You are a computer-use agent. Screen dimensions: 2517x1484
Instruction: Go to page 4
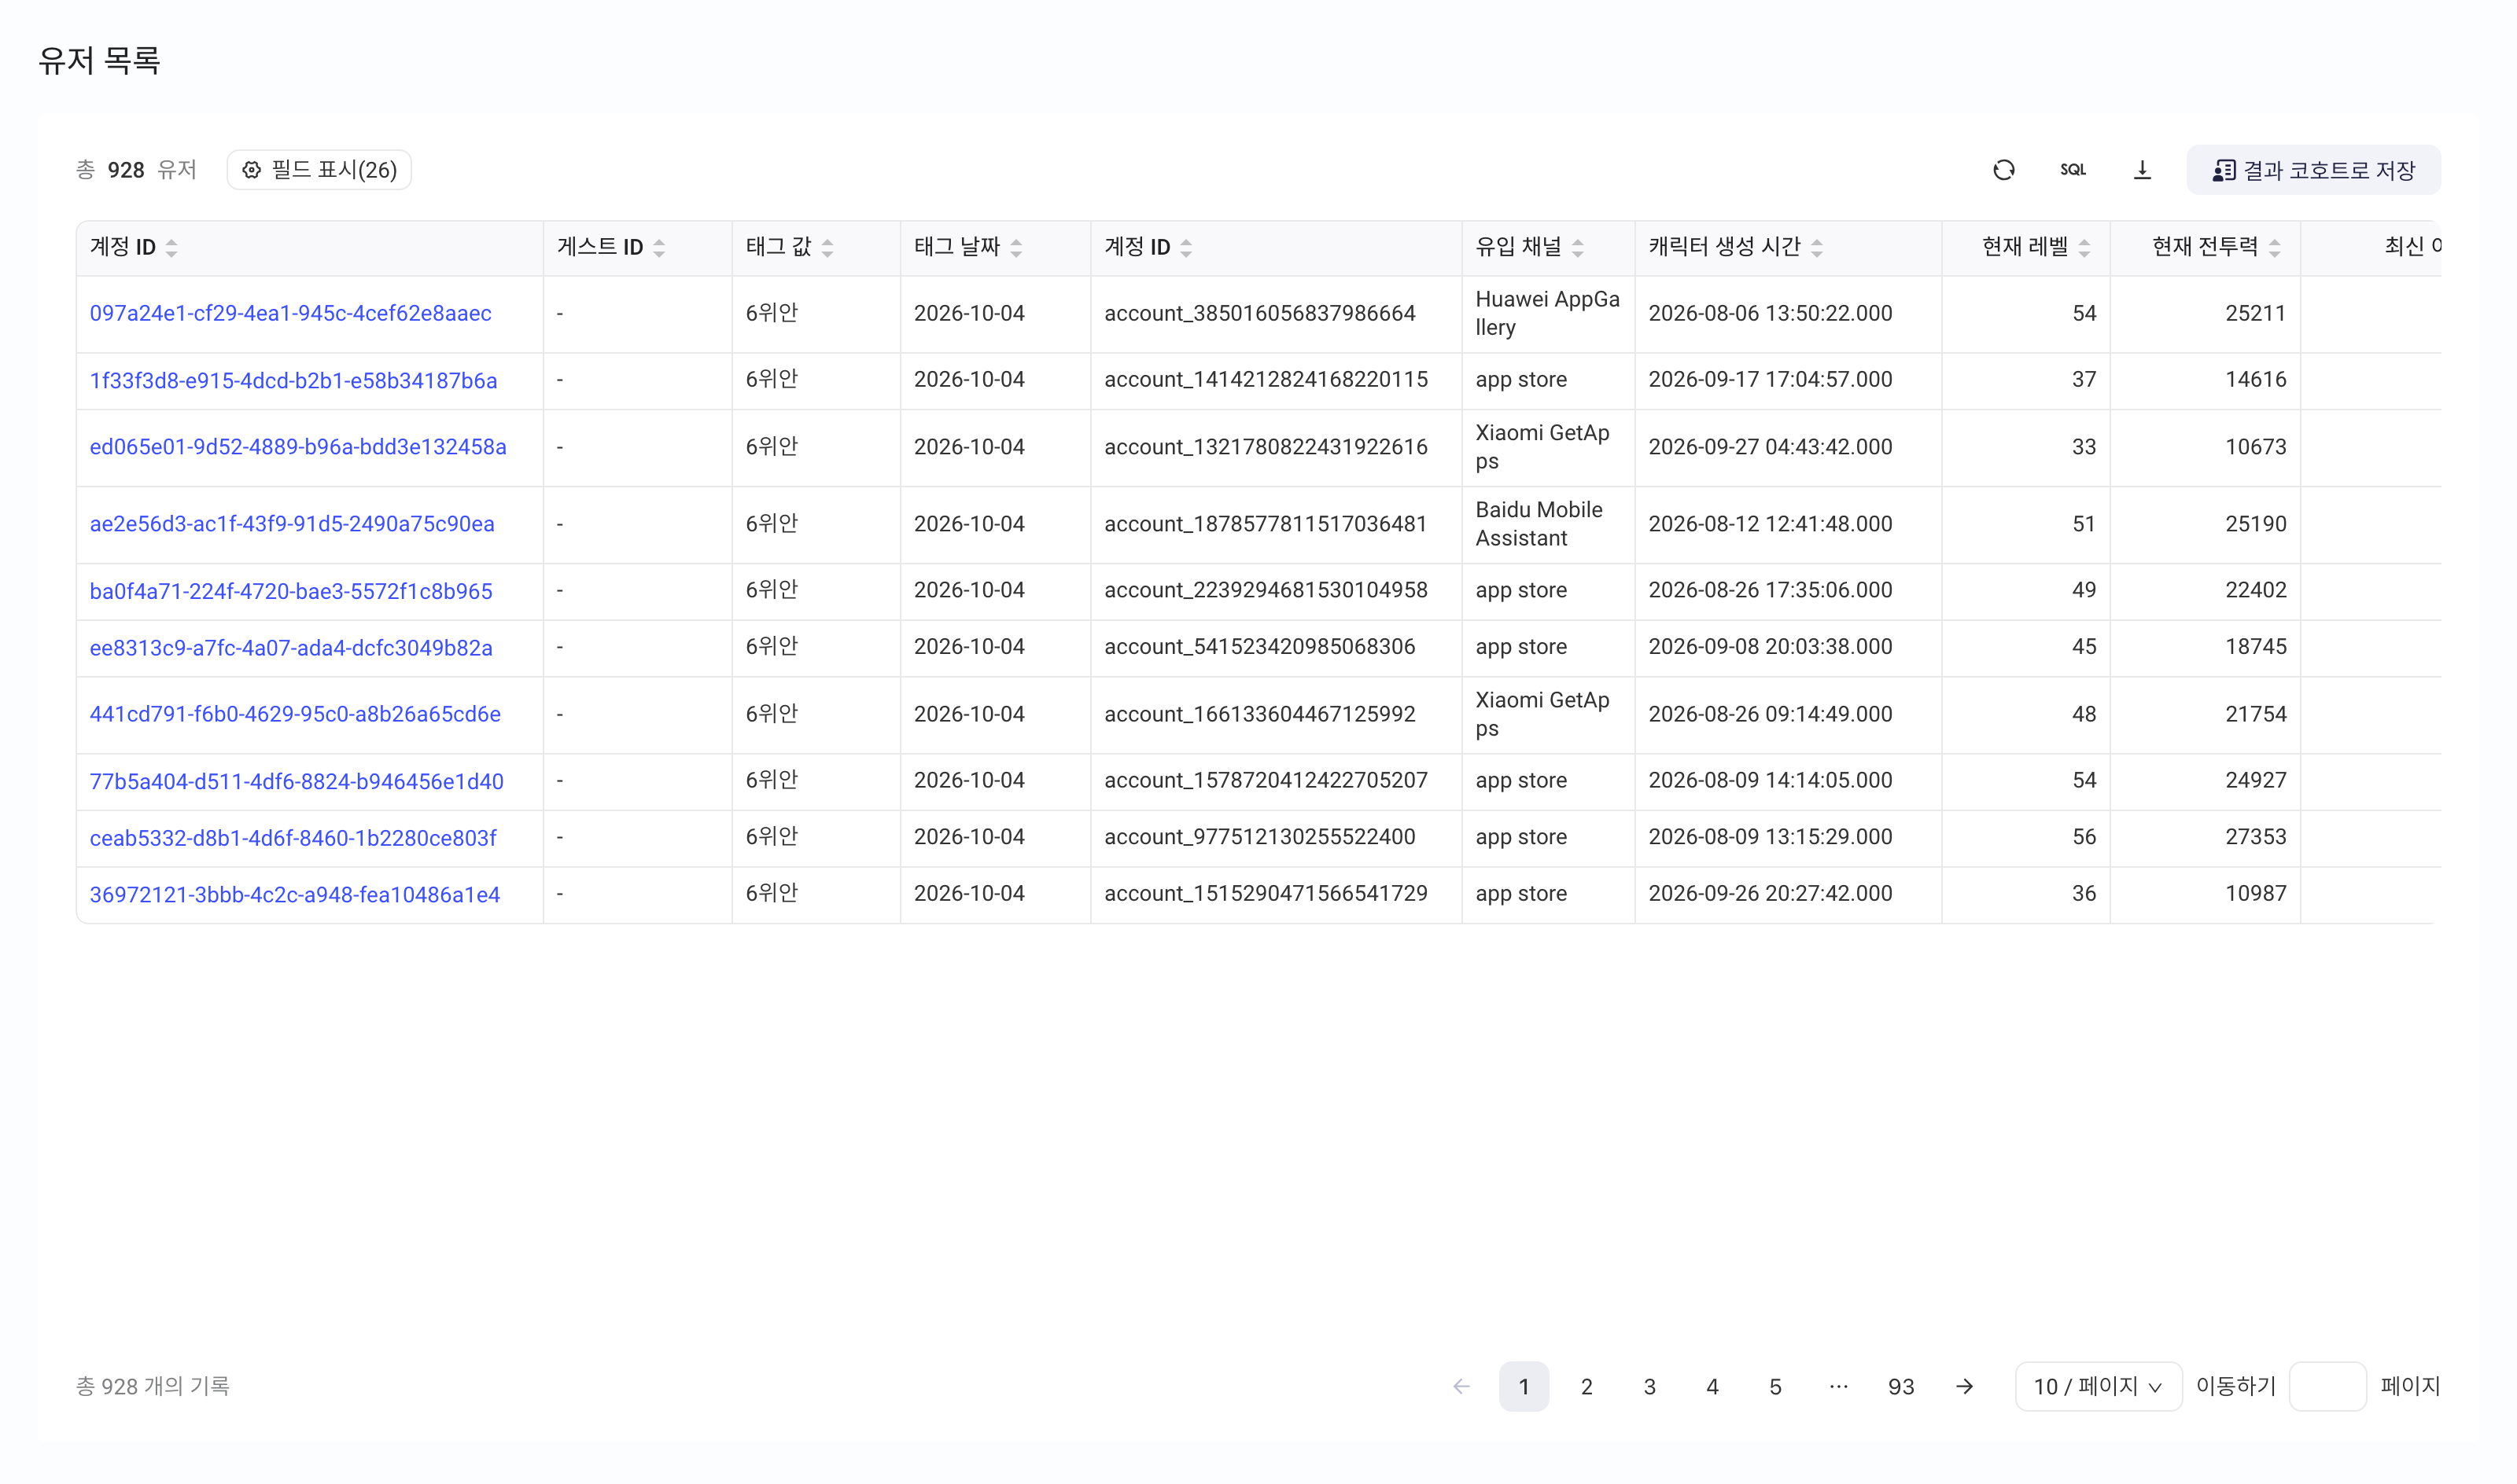pos(1712,1386)
